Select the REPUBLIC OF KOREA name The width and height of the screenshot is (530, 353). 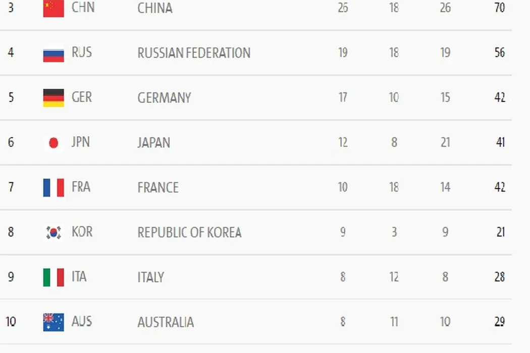[189, 232]
